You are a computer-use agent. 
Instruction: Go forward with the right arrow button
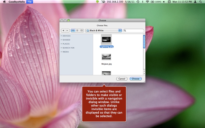[67, 30]
